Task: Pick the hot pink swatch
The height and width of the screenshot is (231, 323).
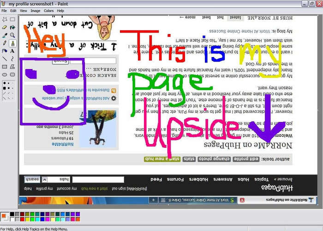Action: [73, 219]
